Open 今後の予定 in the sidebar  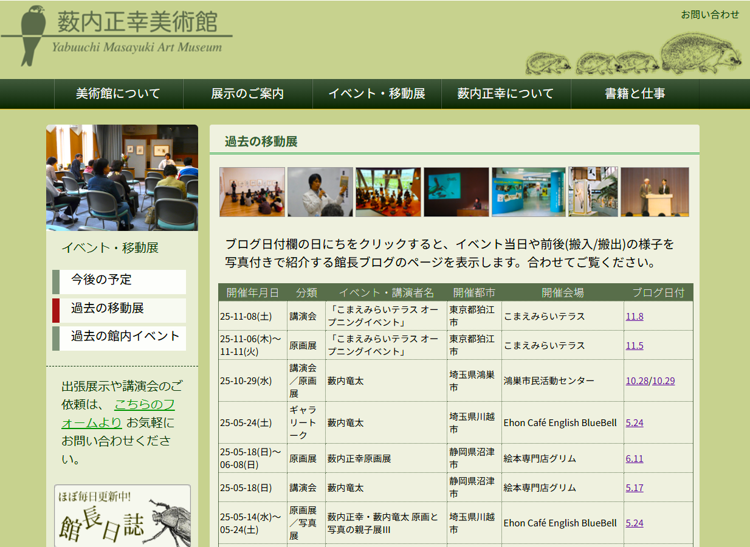[101, 280]
